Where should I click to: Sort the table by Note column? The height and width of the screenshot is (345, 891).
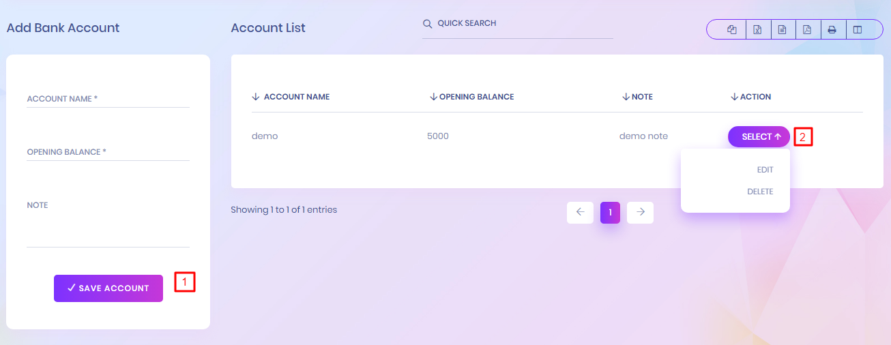(x=641, y=97)
